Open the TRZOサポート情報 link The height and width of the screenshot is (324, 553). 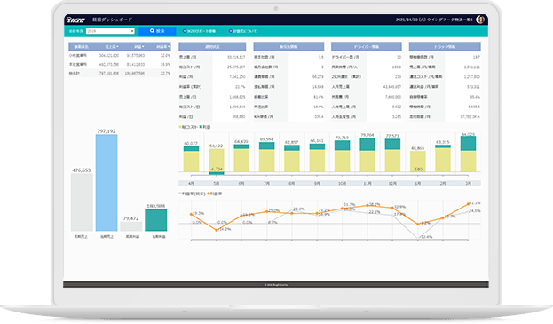point(201,31)
